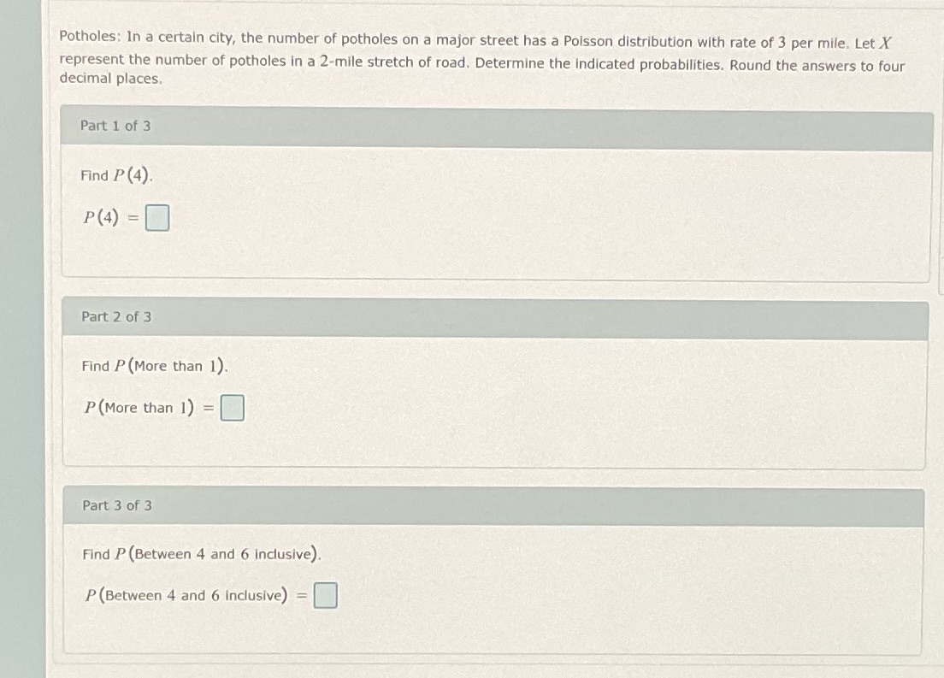Click the 'Find P(4)' instruction text
The image size is (944, 678).
pyautogui.click(x=116, y=175)
